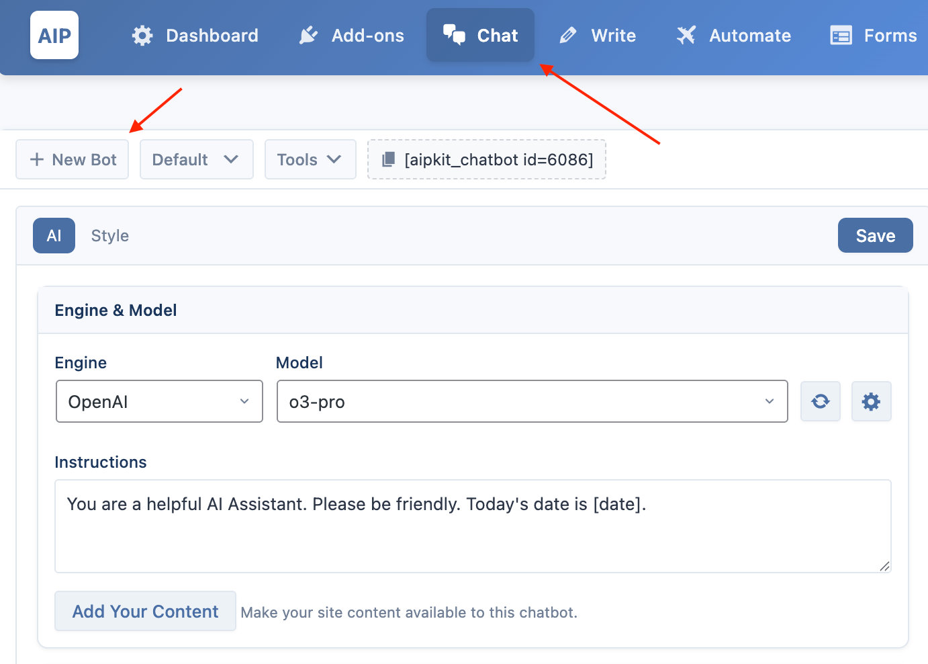The width and height of the screenshot is (928, 664).
Task: Click Add Your Content button
Action: click(x=145, y=611)
